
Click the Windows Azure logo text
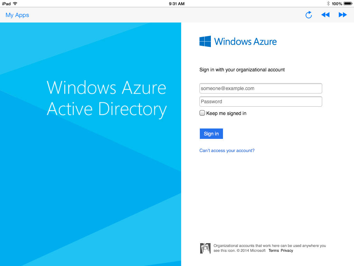tap(245, 42)
